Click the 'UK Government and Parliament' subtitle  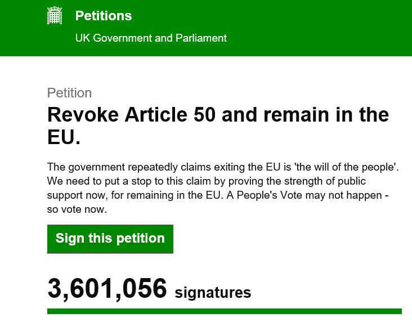[151, 38]
